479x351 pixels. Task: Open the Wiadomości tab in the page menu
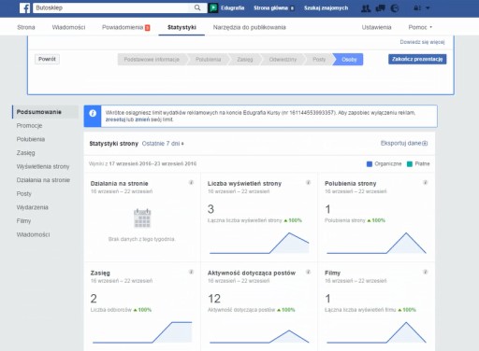[68, 27]
